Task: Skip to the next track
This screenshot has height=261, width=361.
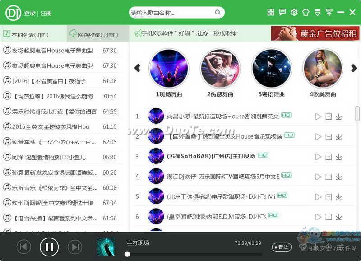Action: point(75,247)
